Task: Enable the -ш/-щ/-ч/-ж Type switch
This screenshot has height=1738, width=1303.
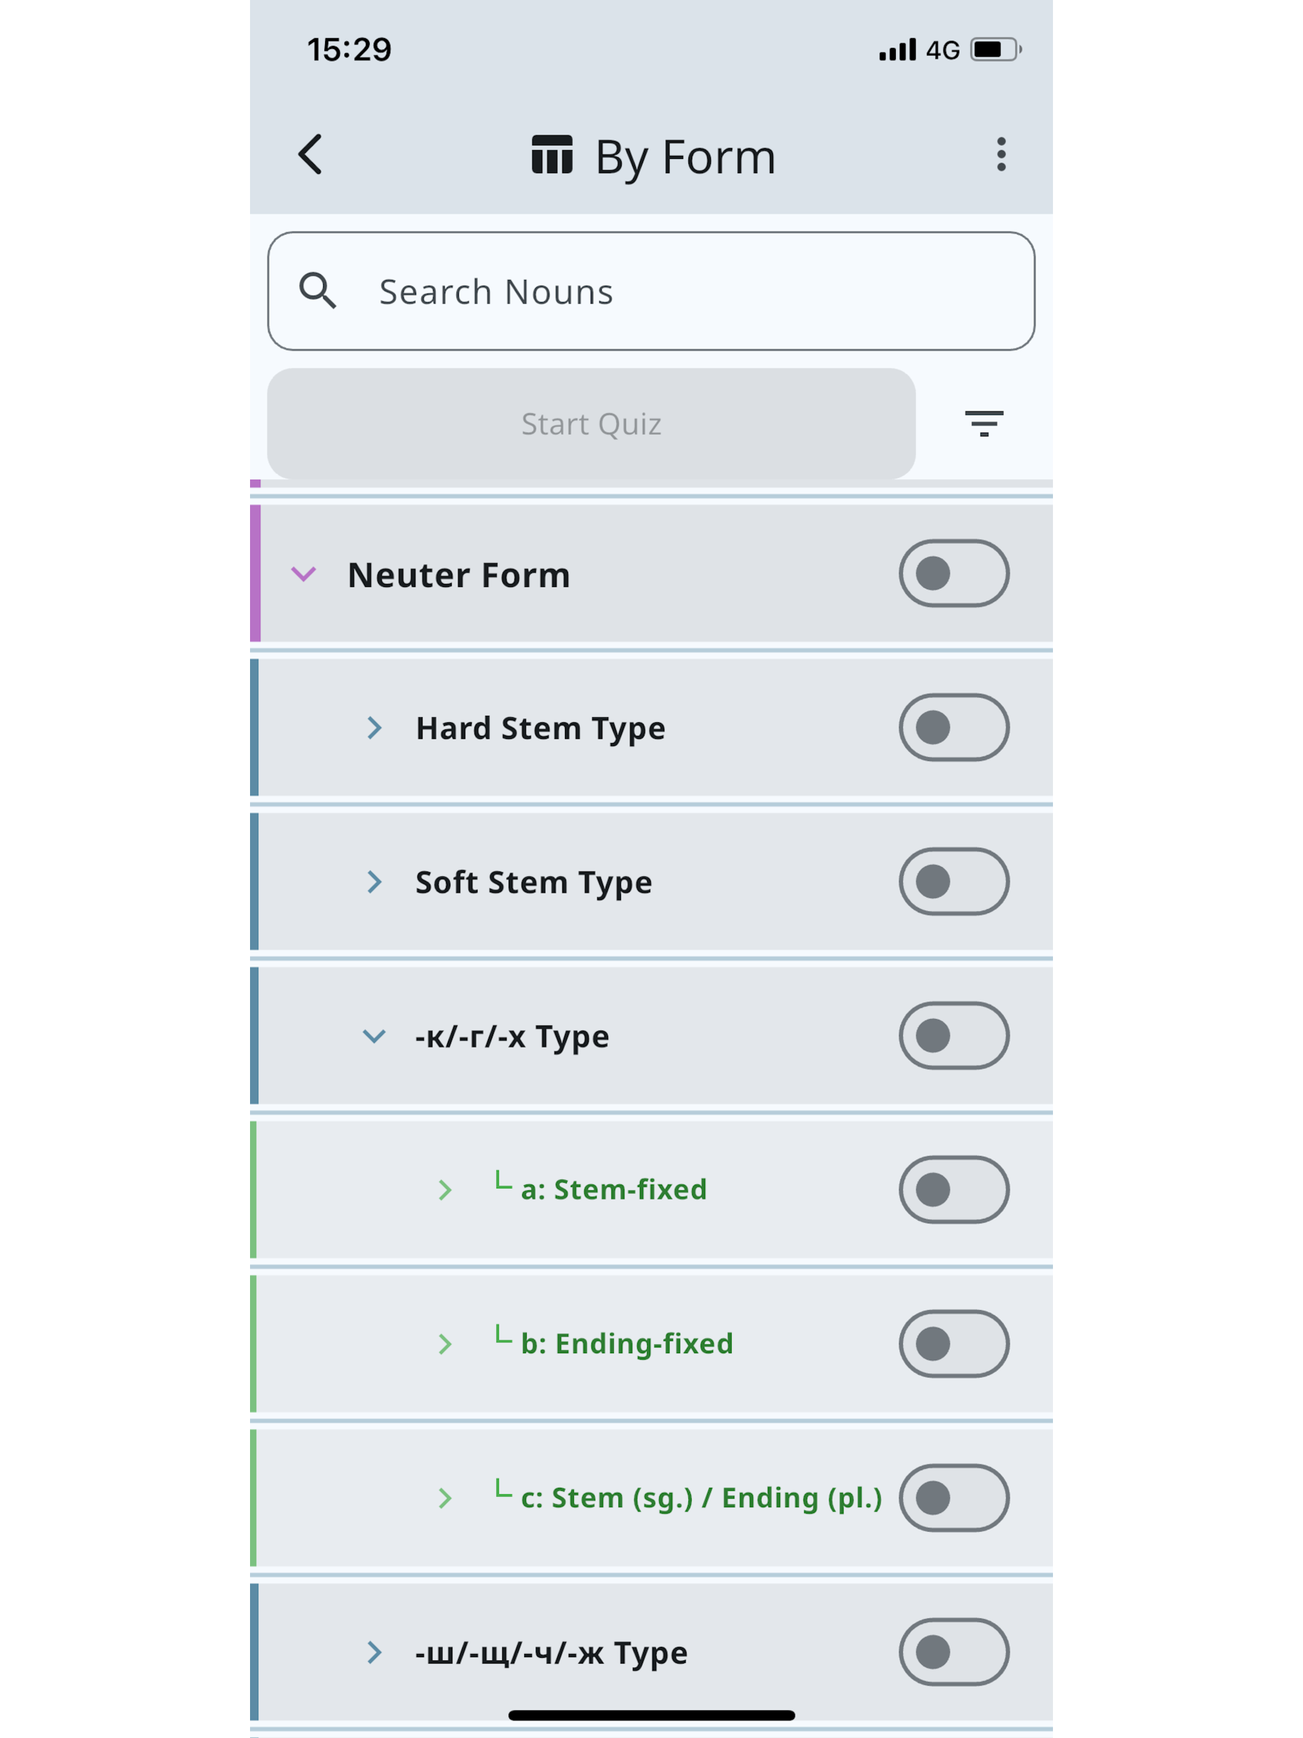Action: coord(954,1651)
